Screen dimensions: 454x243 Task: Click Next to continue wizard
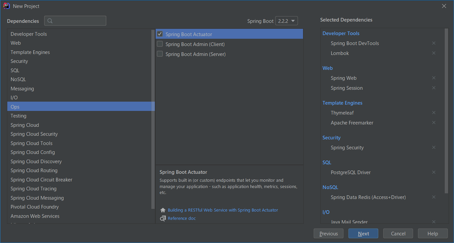point(363,234)
